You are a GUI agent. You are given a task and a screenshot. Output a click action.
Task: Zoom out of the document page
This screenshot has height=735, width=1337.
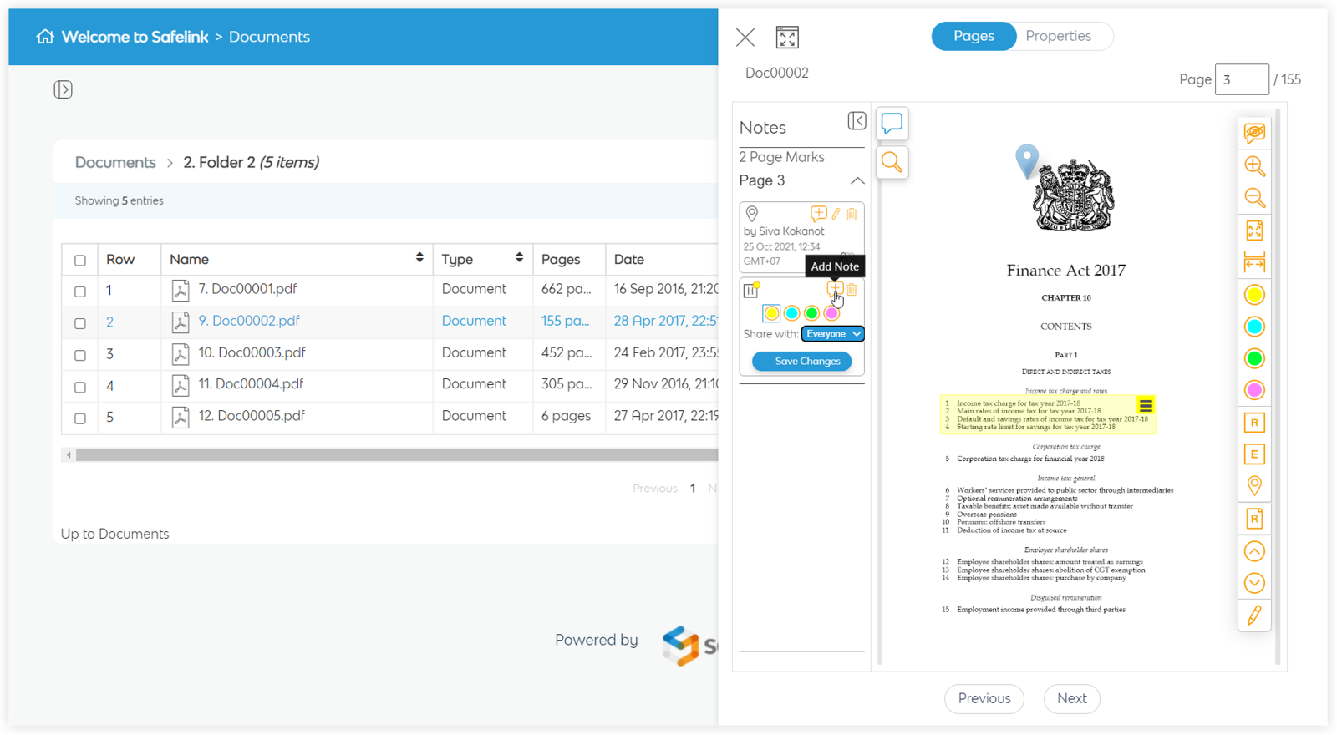click(1254, 198)
